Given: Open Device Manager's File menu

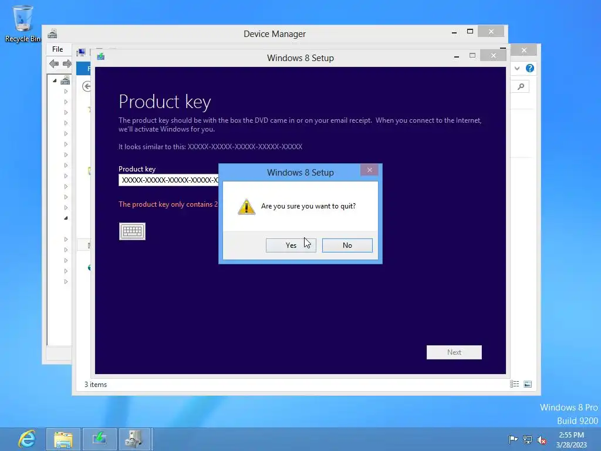Looking at the screenshot, I should [58, 49].
